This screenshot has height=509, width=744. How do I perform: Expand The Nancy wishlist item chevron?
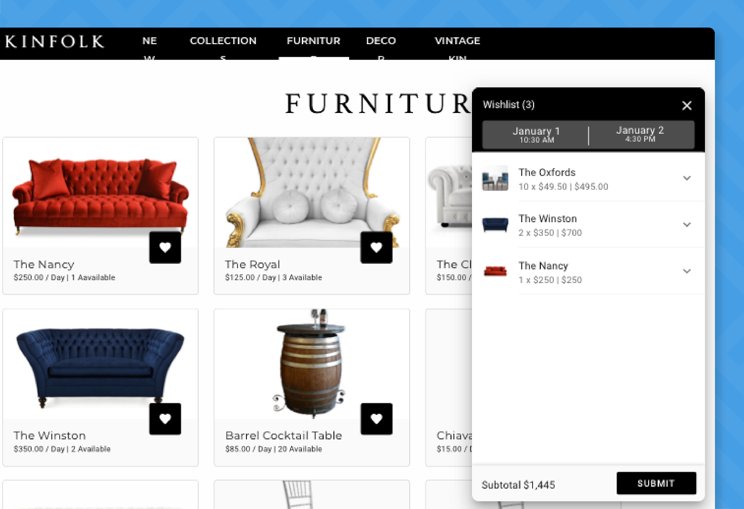pos(687,271)
